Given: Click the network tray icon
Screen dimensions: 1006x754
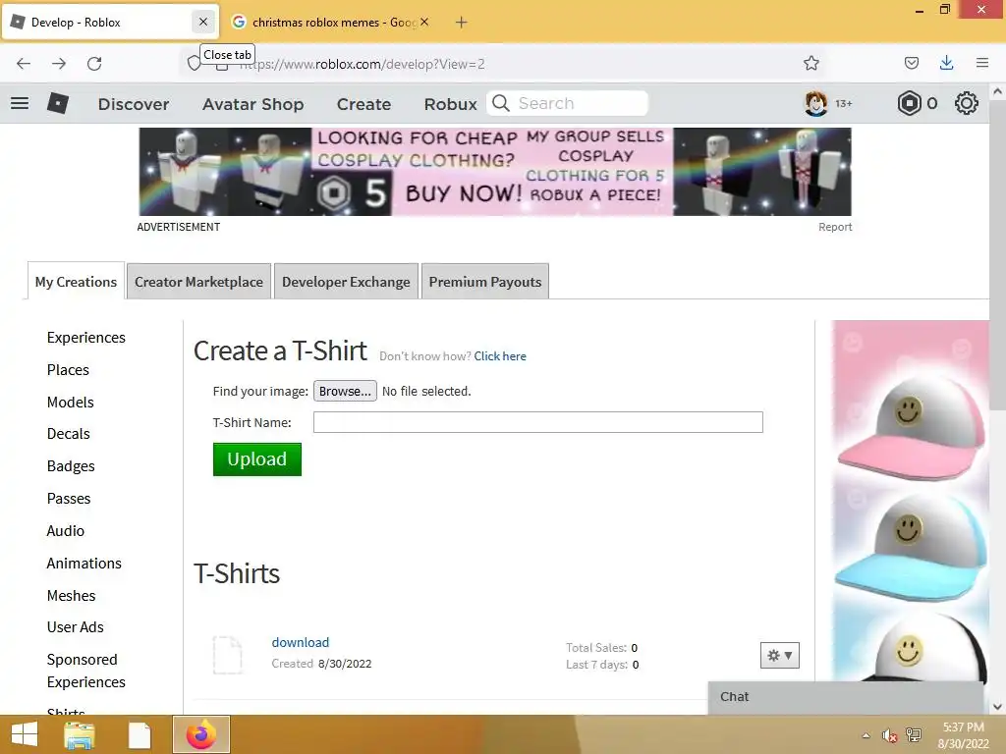Looking at the screenshot, I should 914,735.
